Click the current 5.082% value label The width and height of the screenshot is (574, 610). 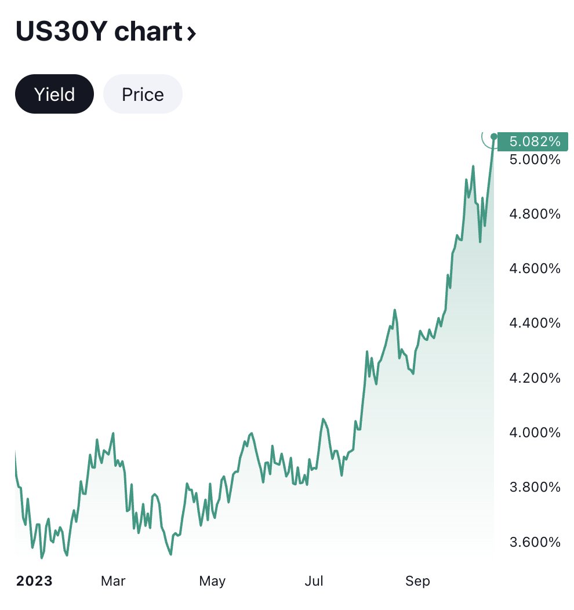coord(534,141)
